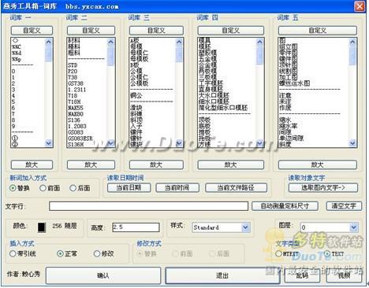Clear text with the 清空文字 button
369x288 pixels.
click(344, 206)
